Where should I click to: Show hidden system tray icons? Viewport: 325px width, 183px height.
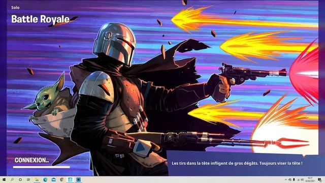pyautogui.click(x=286, y=179)
